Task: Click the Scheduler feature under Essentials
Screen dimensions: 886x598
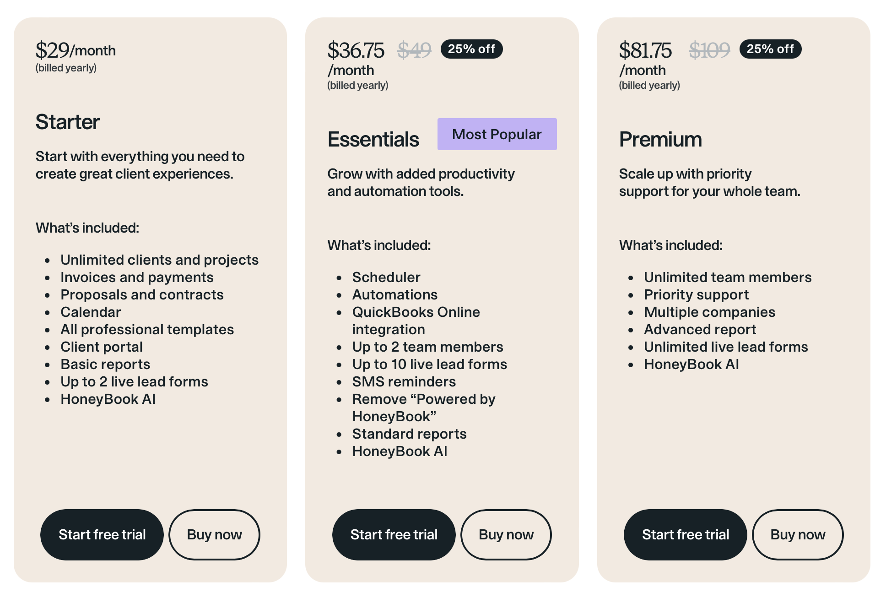Action: coord(386,277)
